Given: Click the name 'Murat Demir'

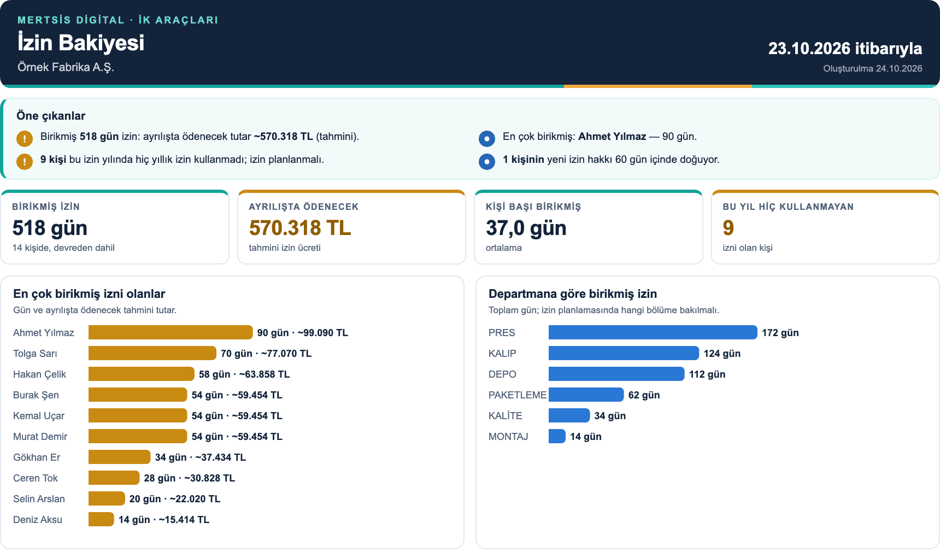Looking at the screenshot, I should [40, 437].
